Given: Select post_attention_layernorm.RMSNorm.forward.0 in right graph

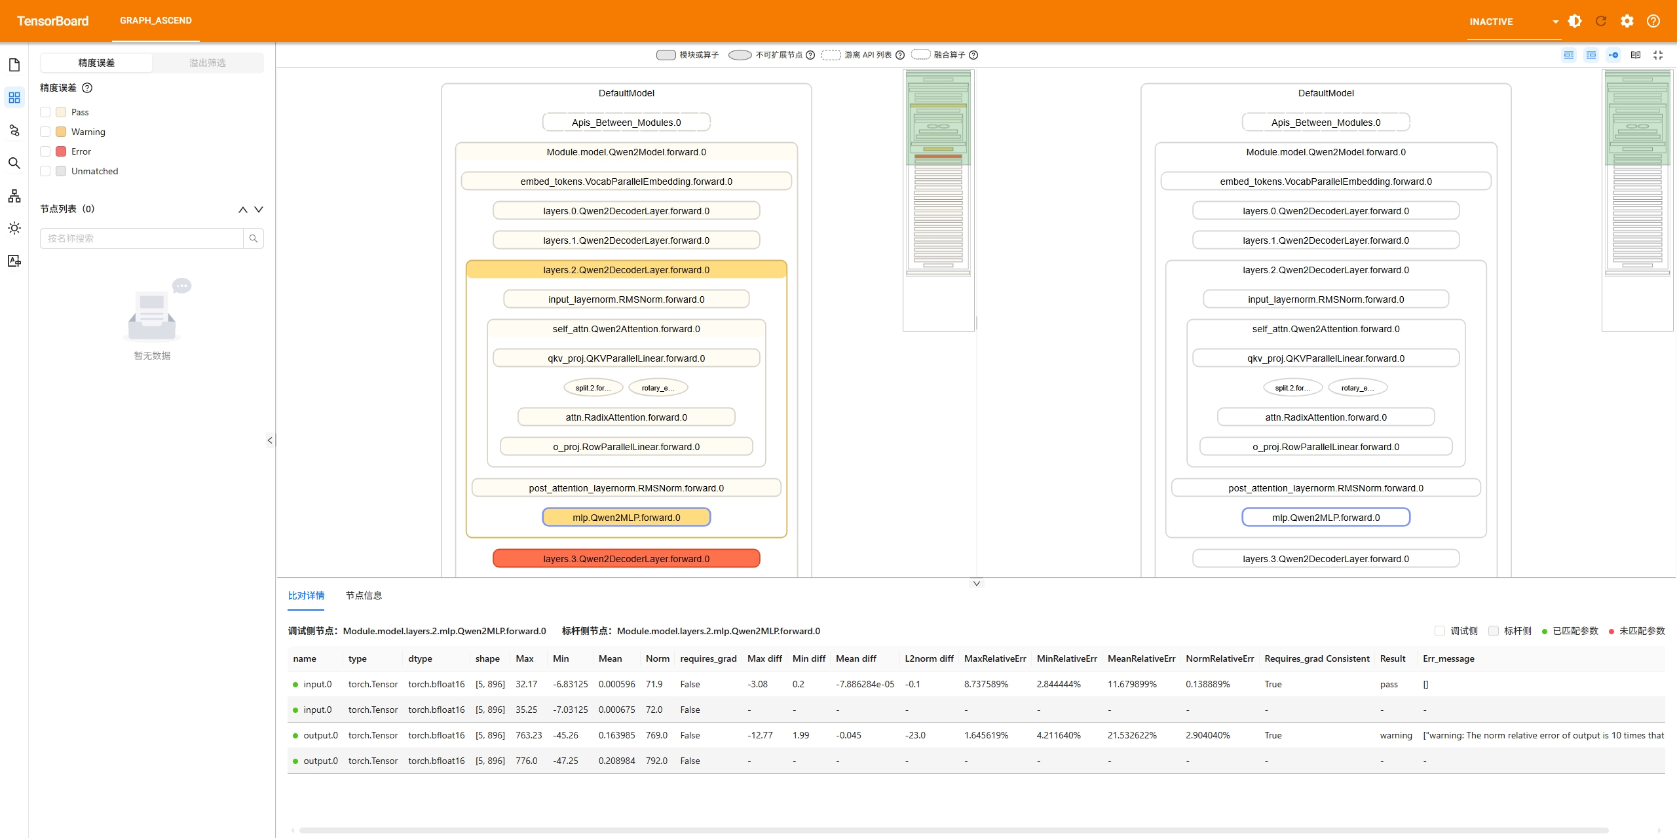Looking at the screenshot, I should coord(1326,488).
